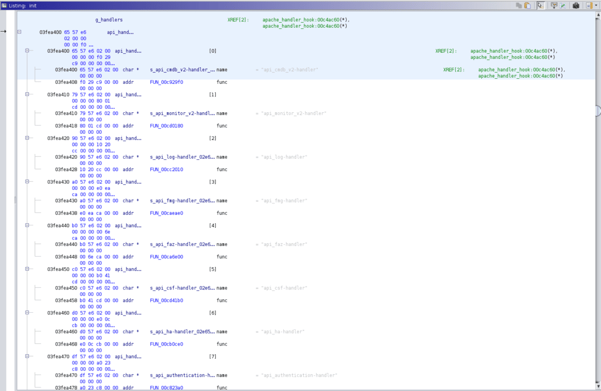This screenshot has height=391, width=601.
Task: Collapse the api_hand element [7]
Action: [x=27, y=356]
